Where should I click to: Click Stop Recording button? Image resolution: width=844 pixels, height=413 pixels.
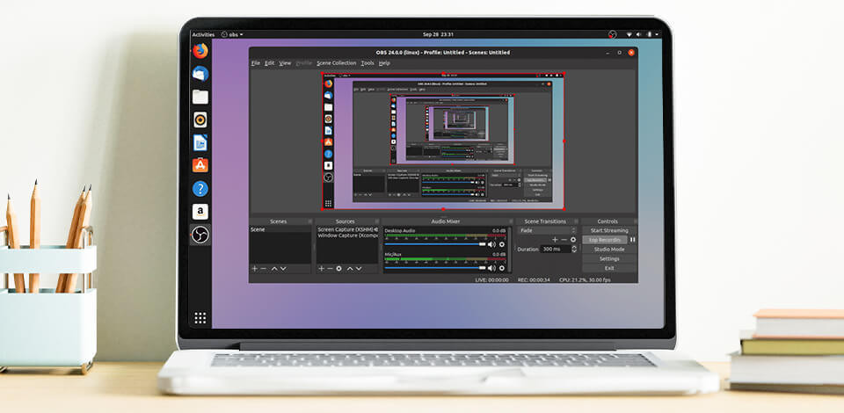tap(605, 240)
